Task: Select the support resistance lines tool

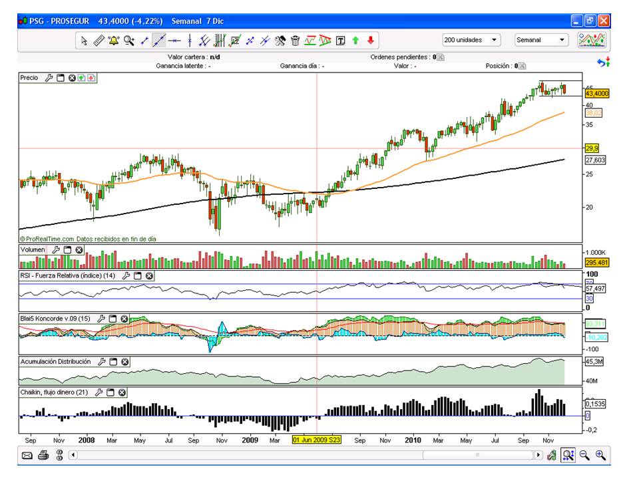Action: [x=310, y=41]
